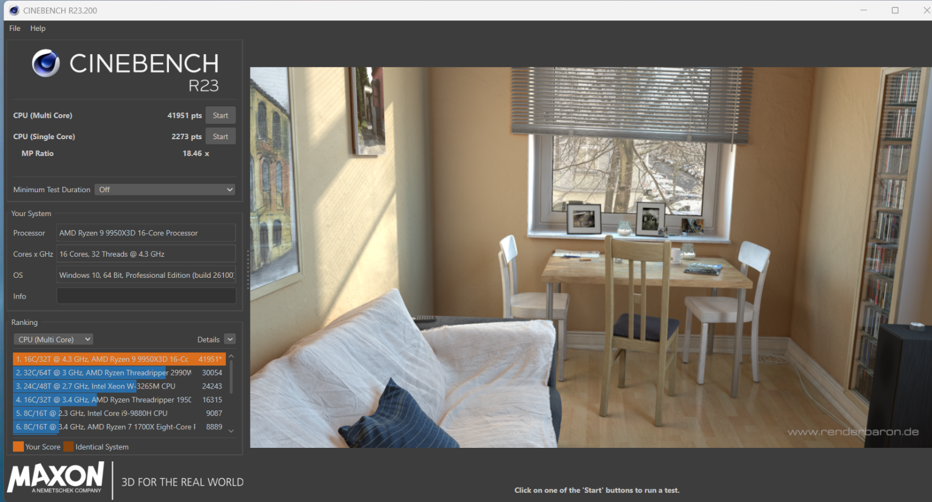Select ranking row 2, Ryzen Threadripper 2990W

click(119, 373)
